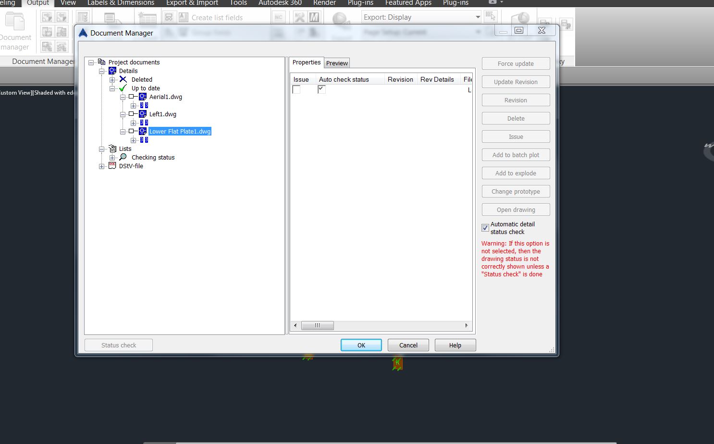This screenshot has width=714, height=444.
Task: Select Lower Flat Plate1.dwg in the tree
Action: coord(180,131)
